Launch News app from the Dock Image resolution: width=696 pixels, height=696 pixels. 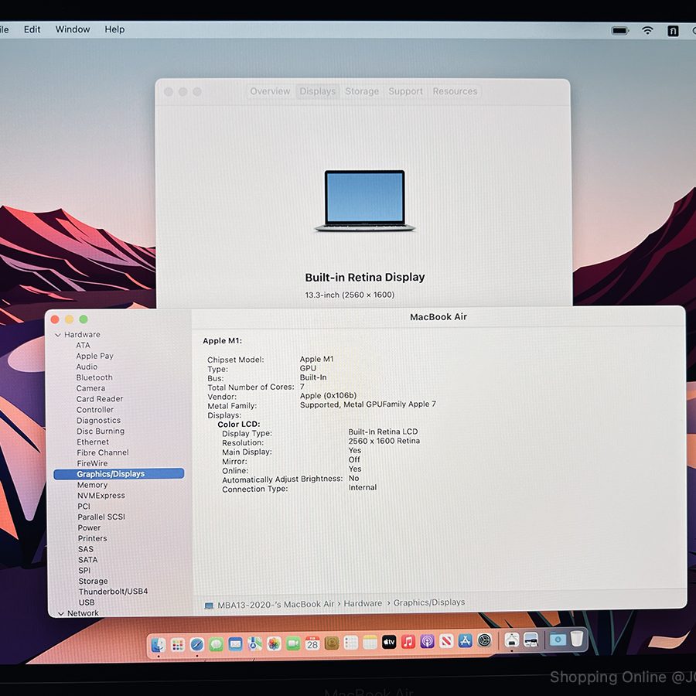[x=446, y=641]
